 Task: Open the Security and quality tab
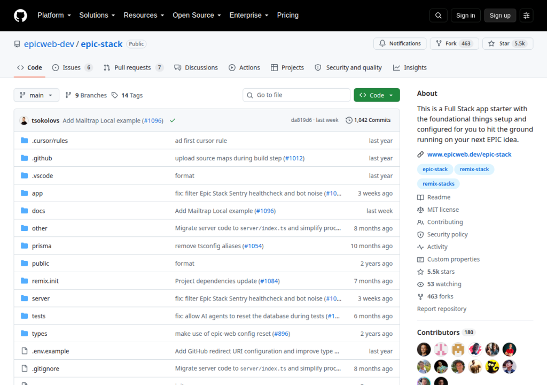pyautogui.click(x=348, y=67)
